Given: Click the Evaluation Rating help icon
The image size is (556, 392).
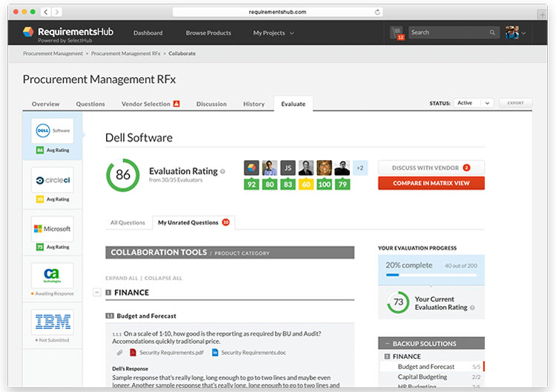Looking at the screenshot, I should [222, 171].
